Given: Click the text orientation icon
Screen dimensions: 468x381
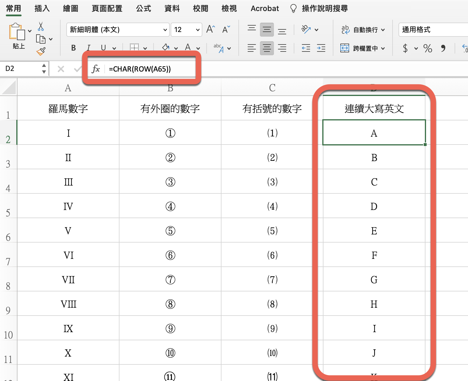Looking at the screenshot, I should [306, 29].
